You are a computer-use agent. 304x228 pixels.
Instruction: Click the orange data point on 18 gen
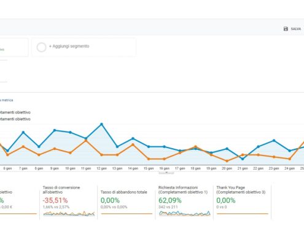(x=195, y=147)
